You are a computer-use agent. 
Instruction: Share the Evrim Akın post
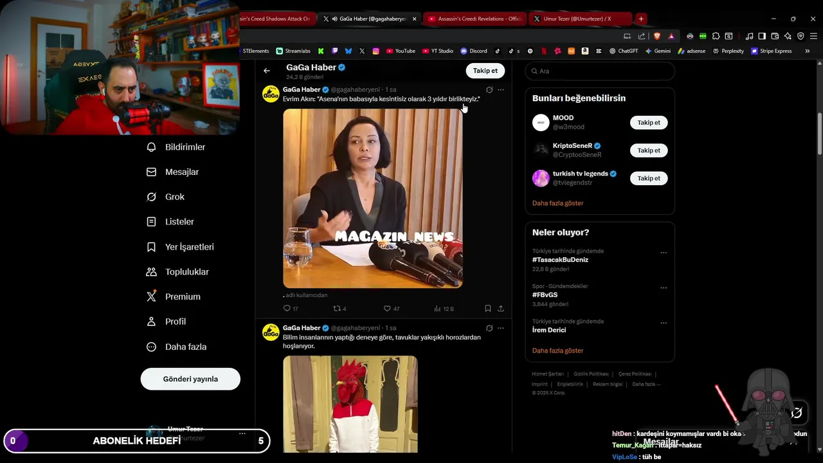[x=501, y=309]
